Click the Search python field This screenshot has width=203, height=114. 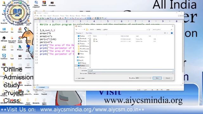pos(162,29)
